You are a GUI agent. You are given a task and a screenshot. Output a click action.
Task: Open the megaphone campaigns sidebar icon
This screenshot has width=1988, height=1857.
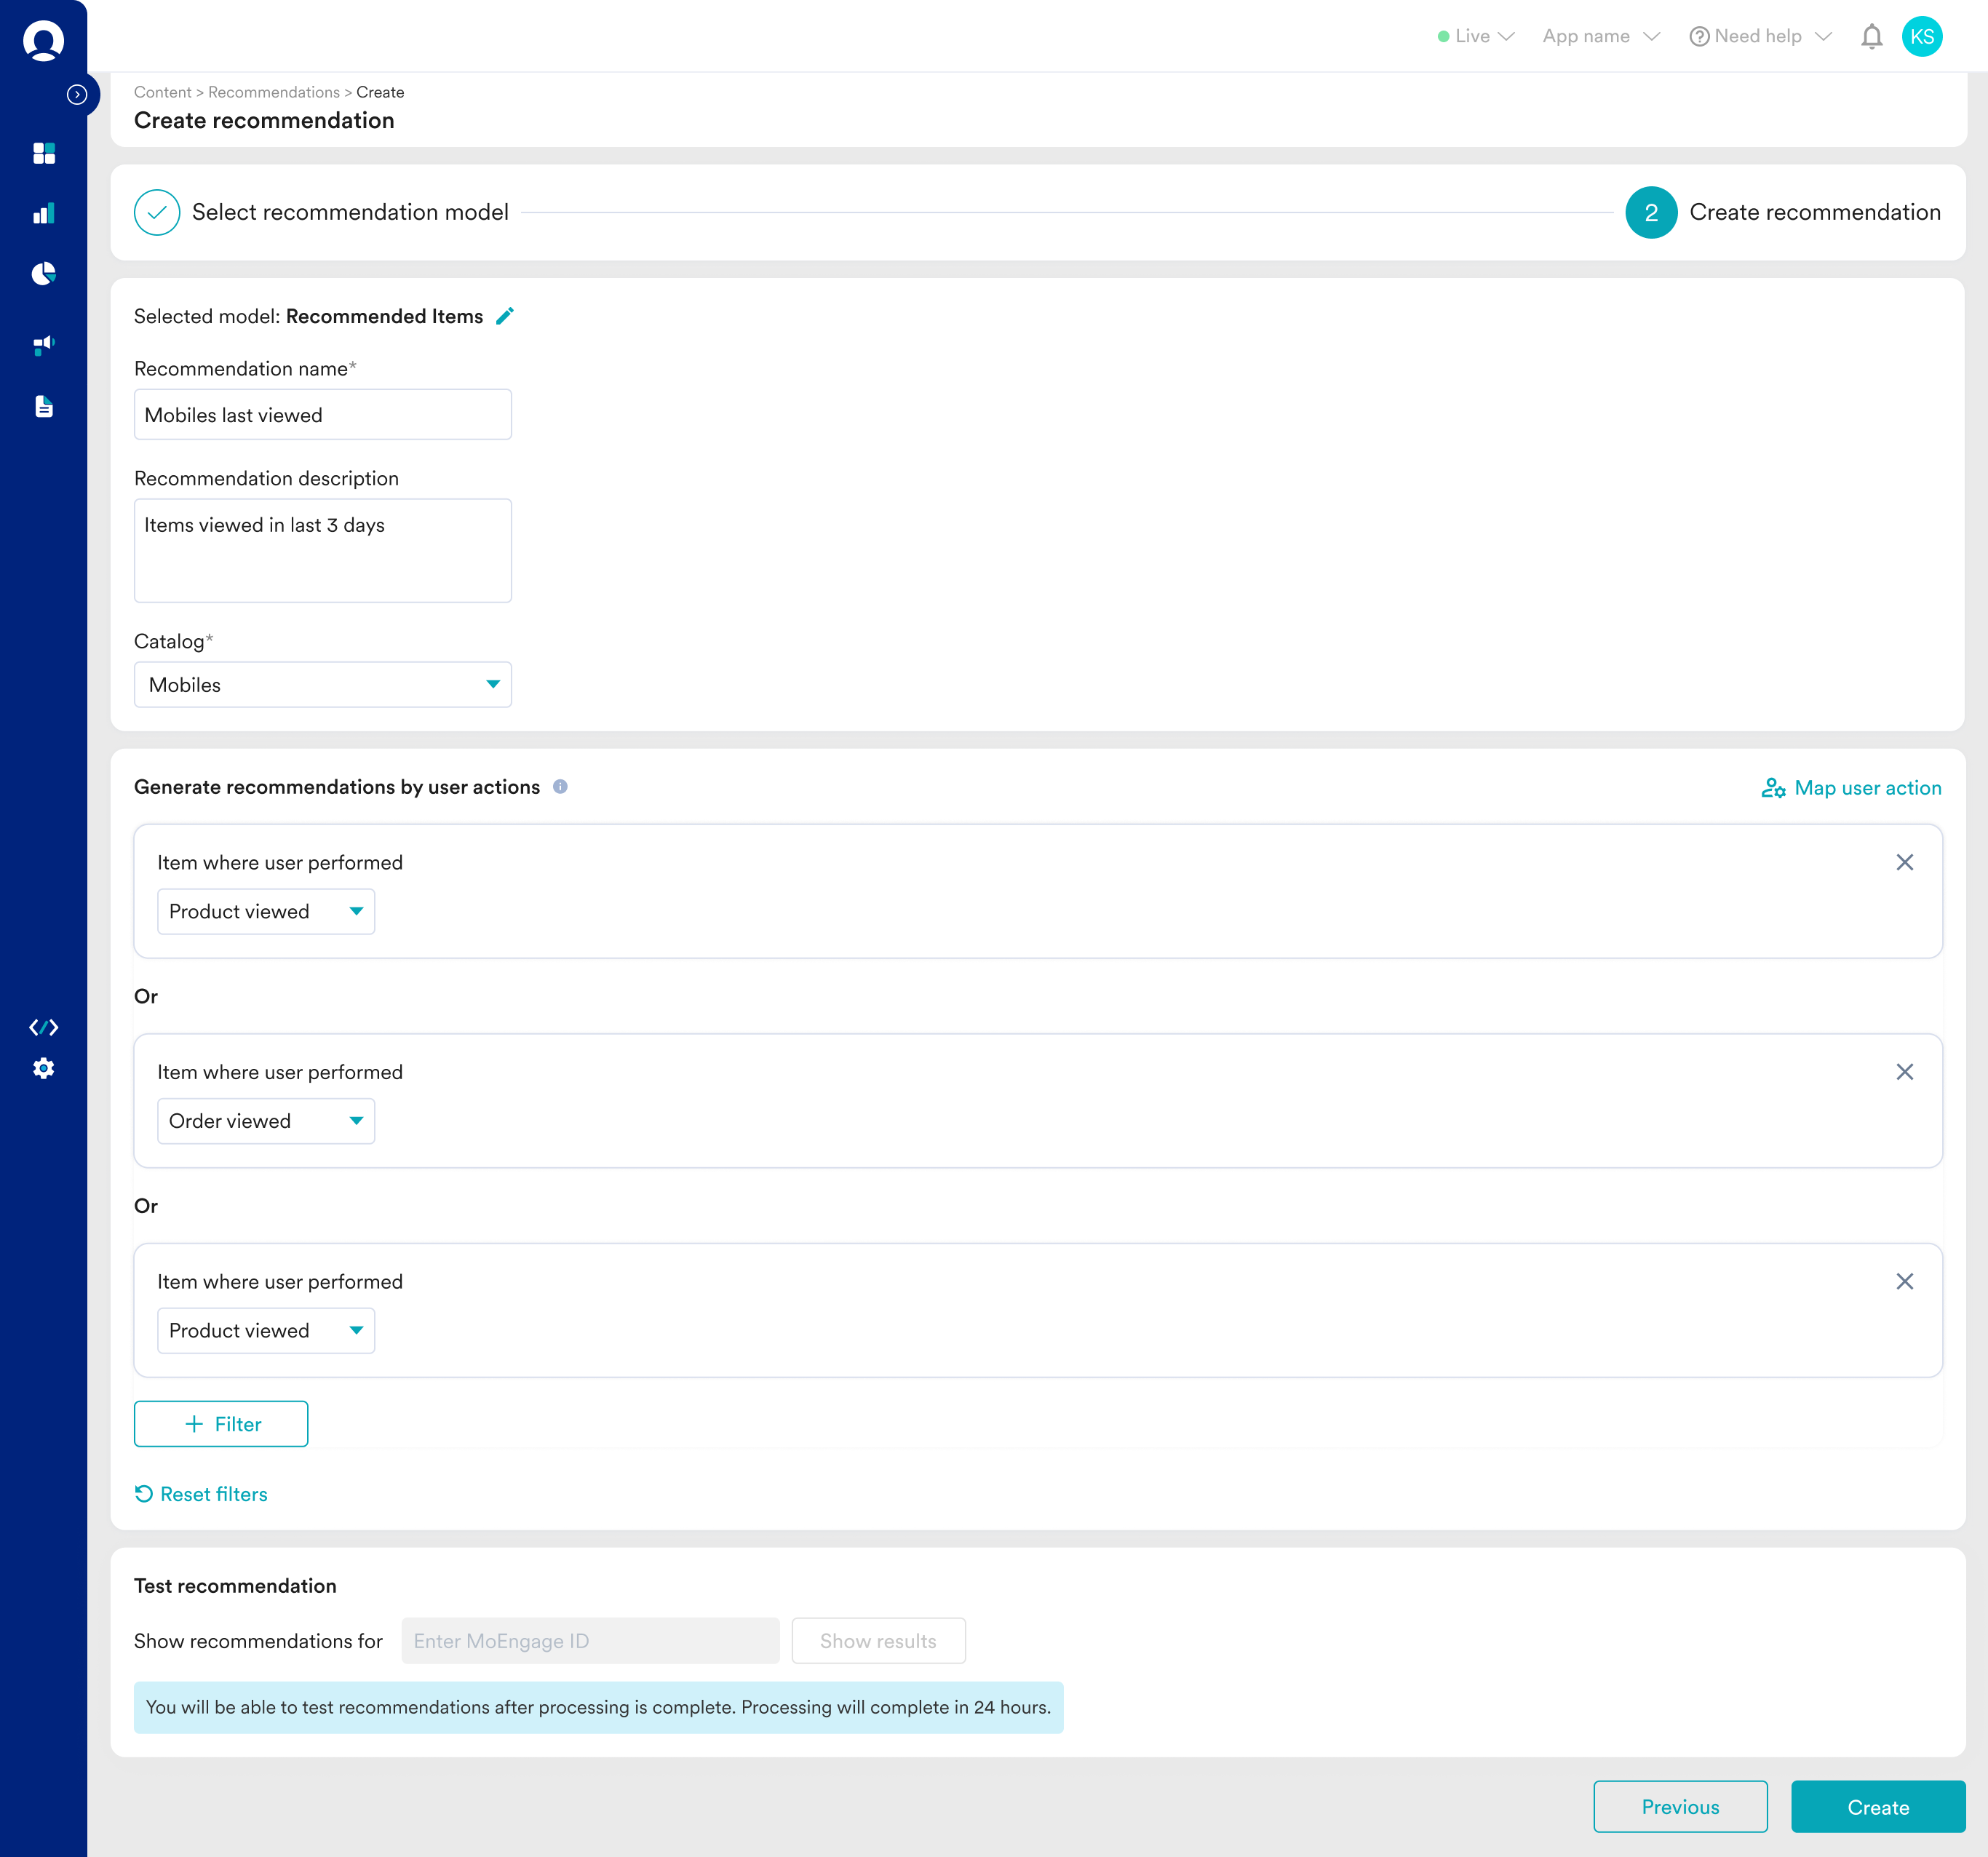point(43,345)
